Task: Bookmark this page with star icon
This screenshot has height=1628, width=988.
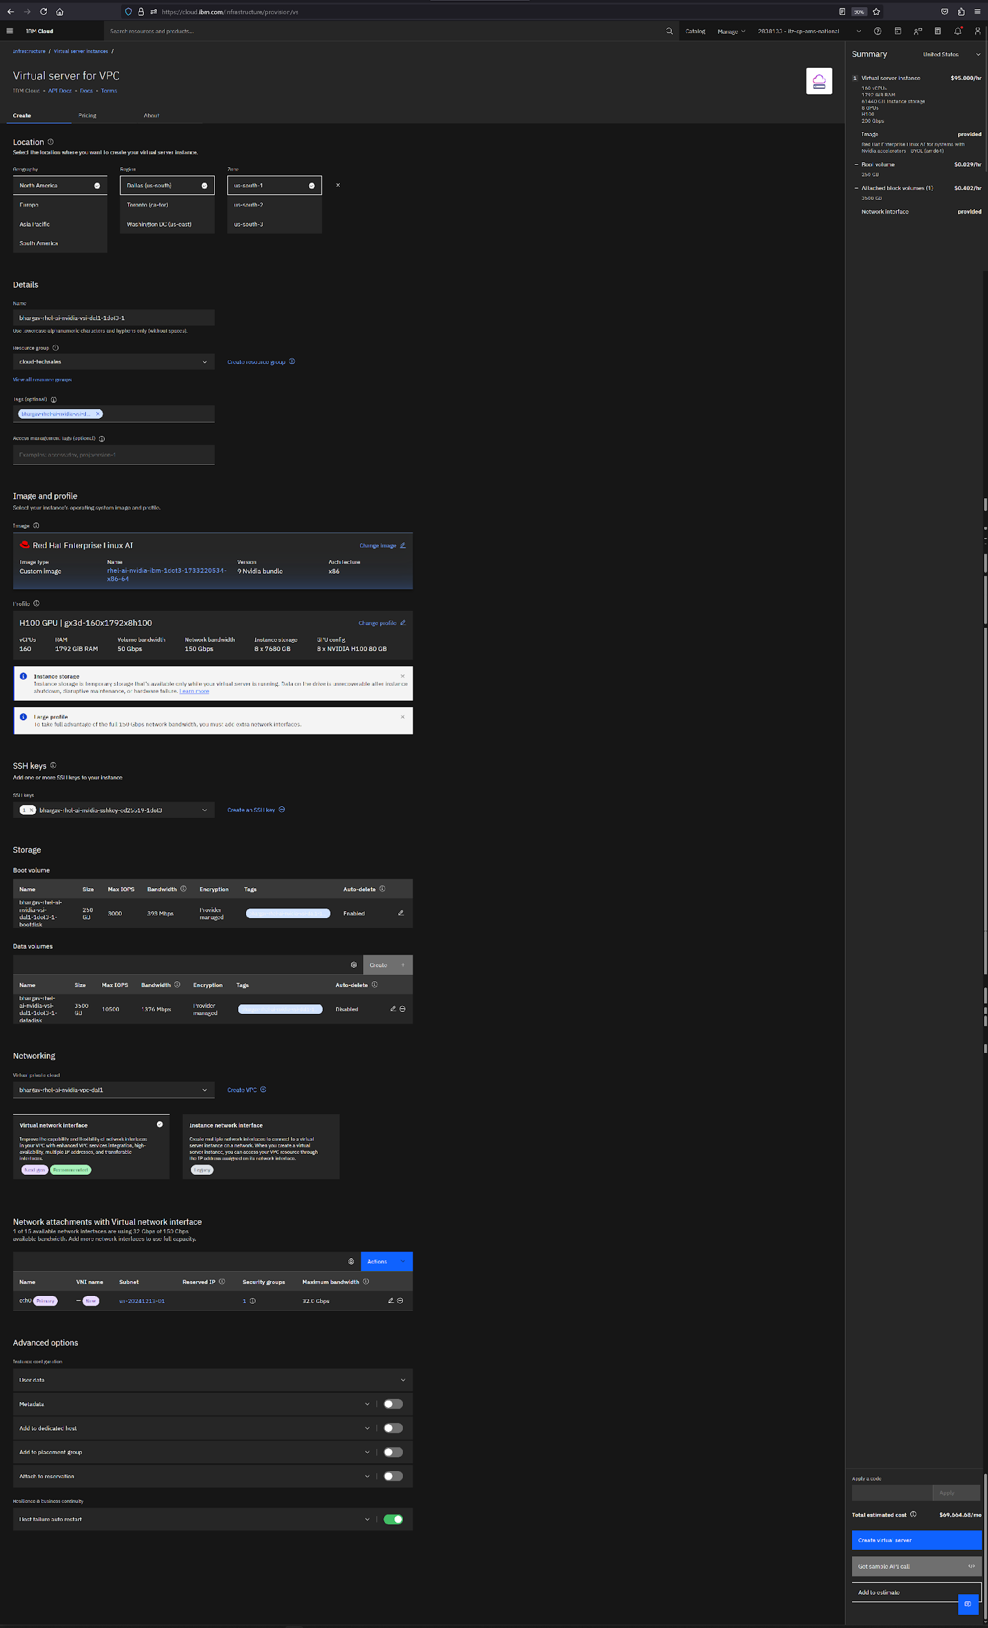Action: point(877,11)
